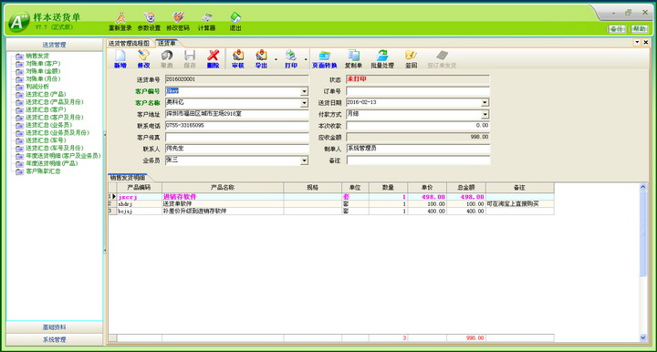657x352 pixels.
Task: Click the grid scrollbar down arrow
Action: point(642,337)
